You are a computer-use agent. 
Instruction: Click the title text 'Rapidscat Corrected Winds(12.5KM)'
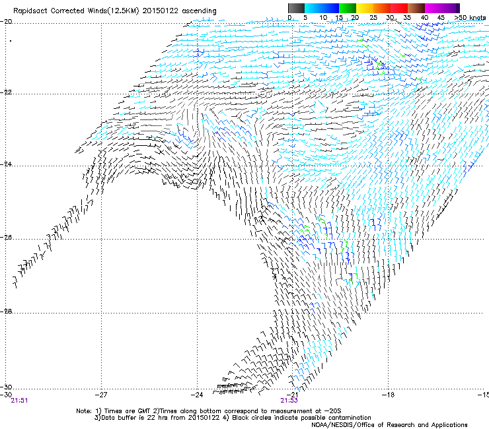pos(76,11)
